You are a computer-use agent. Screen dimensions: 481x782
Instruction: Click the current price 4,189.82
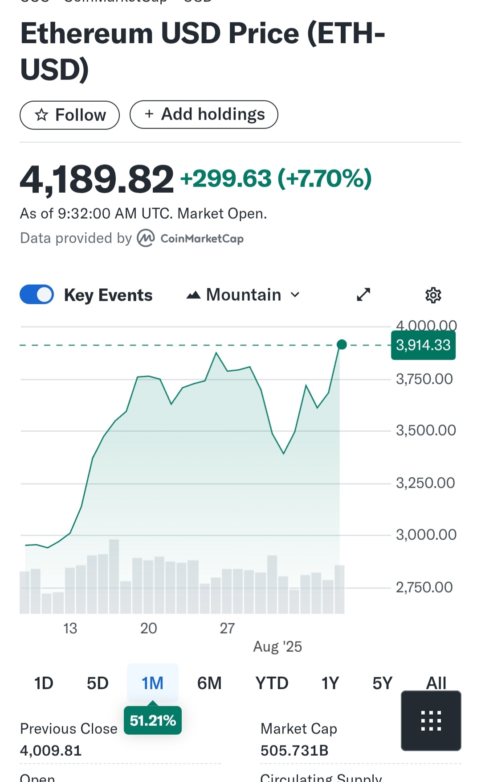pyautogui.click(x=97, y=179)
